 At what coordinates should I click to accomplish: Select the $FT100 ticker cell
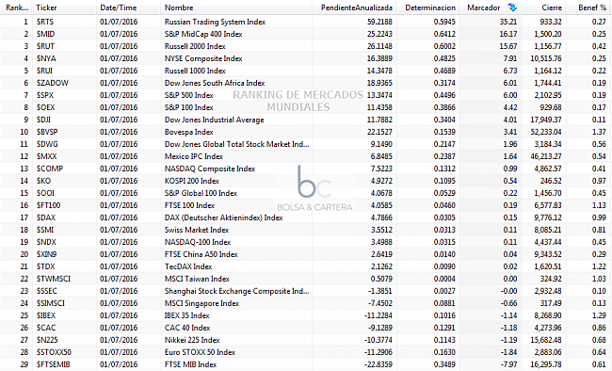(x=48, y=205)
